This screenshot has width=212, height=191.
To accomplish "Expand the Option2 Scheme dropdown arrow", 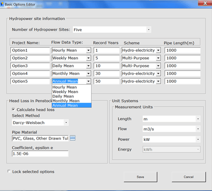I will (x=158, y=58).
